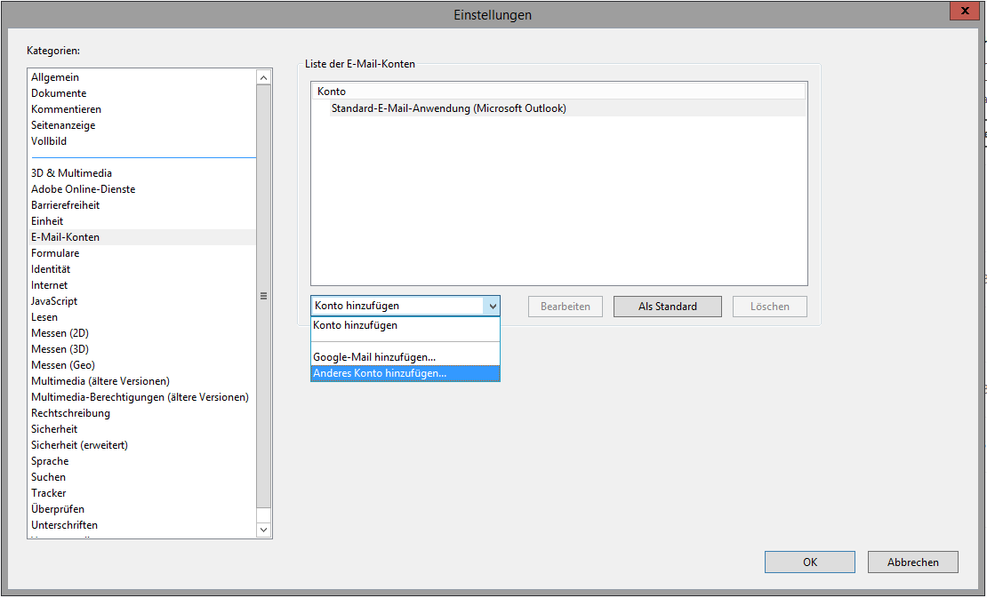
Task: Choose 'Google-Mail hinzufügen...' from the list
Action: (x=374, y=357)
